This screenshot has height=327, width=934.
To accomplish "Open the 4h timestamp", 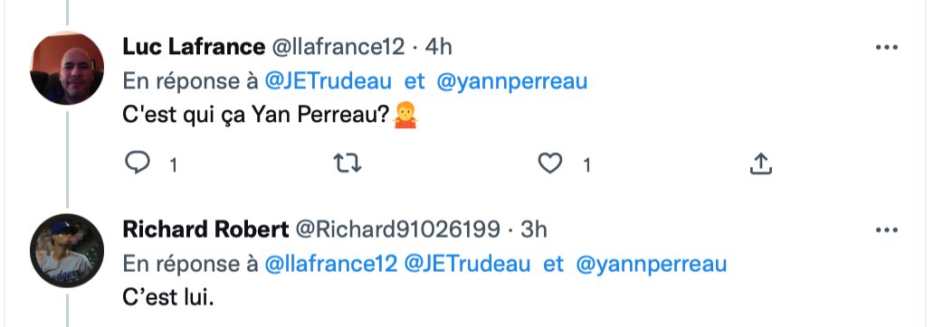I will pyautogui.click(x=438, y=46).
